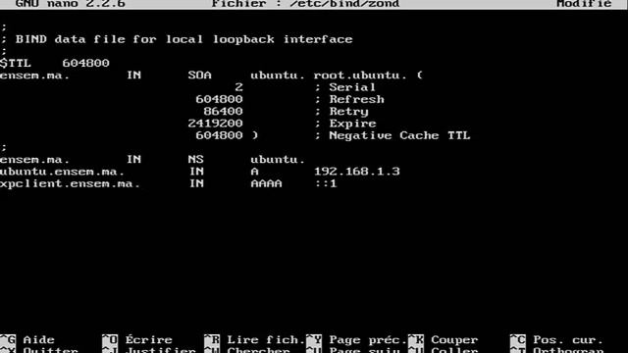Click the Modifié status in title bar

[x=584, y=4]
